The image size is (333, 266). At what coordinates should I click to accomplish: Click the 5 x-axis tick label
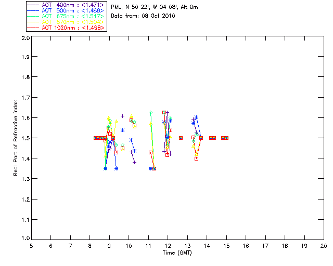(31, 246)
